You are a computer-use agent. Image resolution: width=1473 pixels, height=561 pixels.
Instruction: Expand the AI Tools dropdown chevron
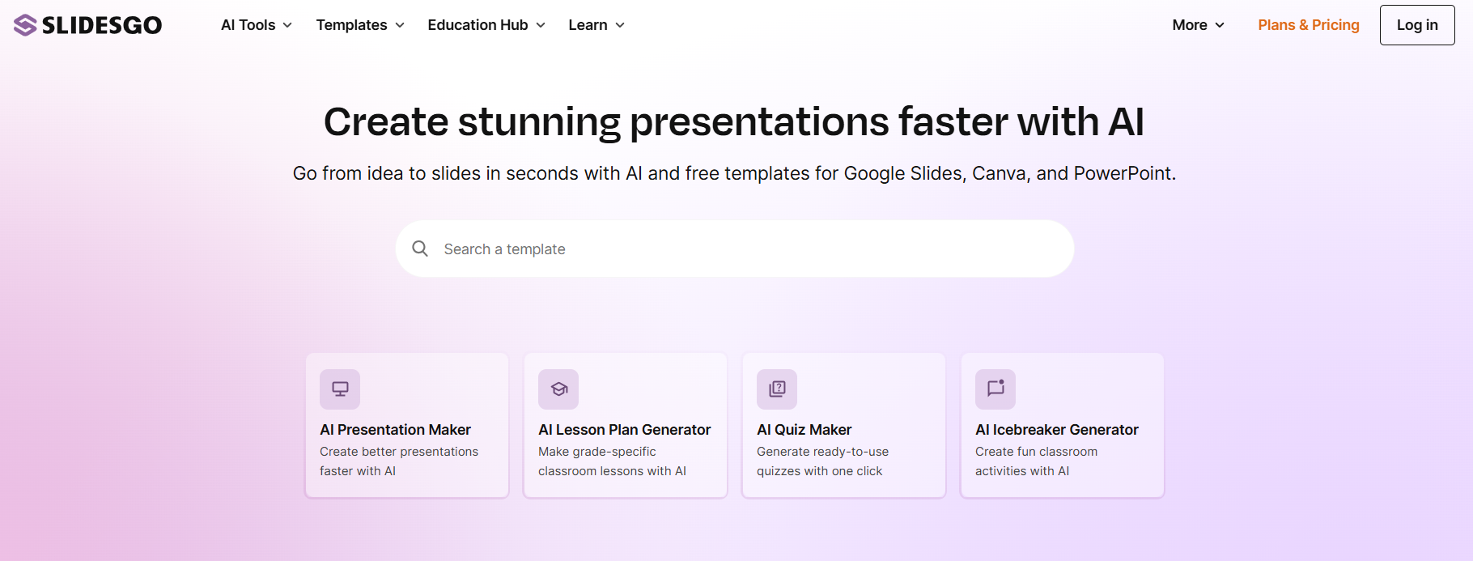(x=287, y=25)
